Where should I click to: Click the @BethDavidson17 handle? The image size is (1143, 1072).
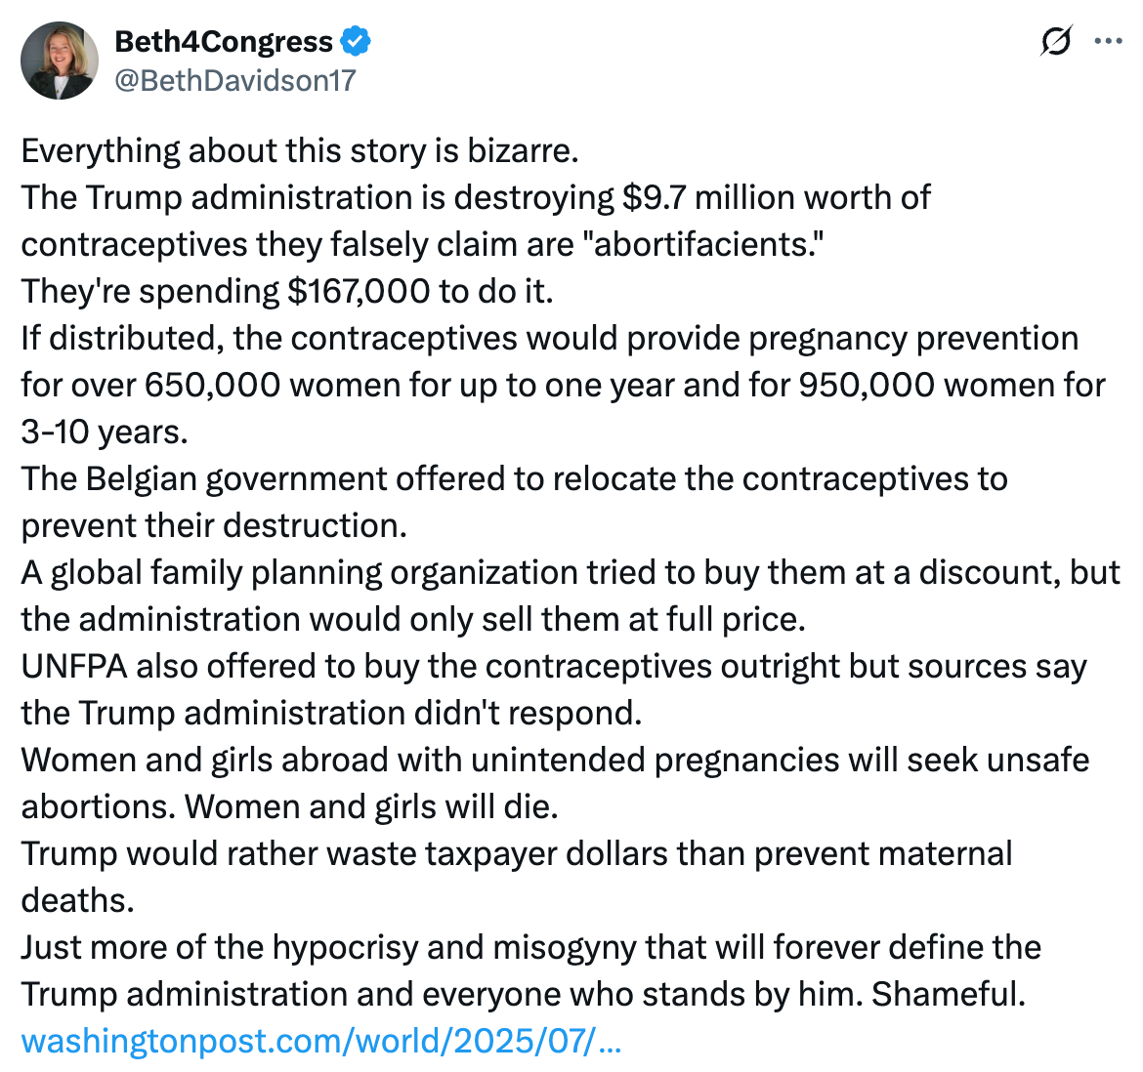pyautogui.click(x=235, y=80)
